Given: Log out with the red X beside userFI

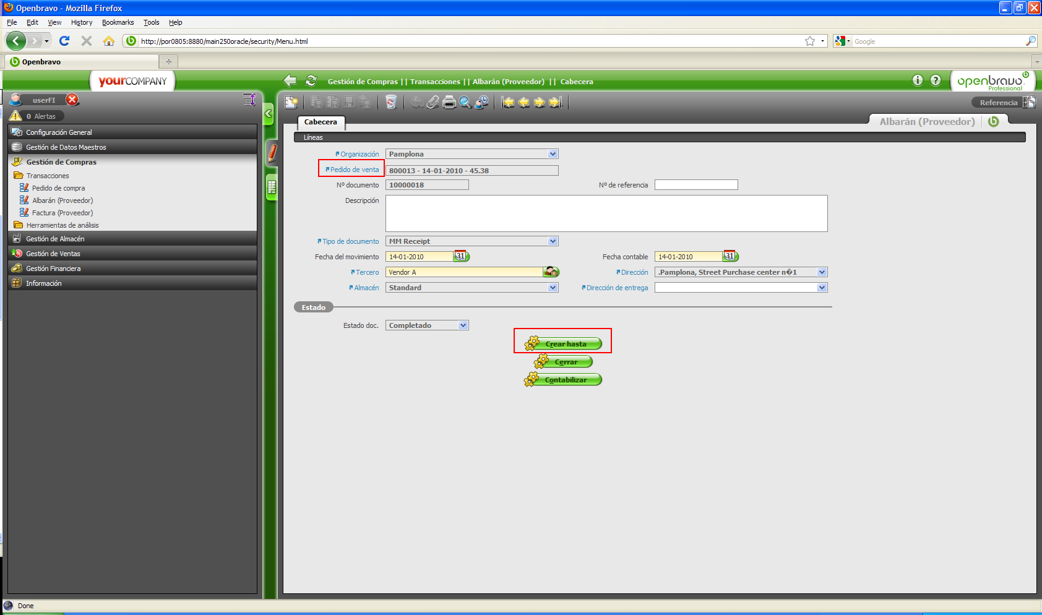Looking at the screenshot, I should point(72,100).
